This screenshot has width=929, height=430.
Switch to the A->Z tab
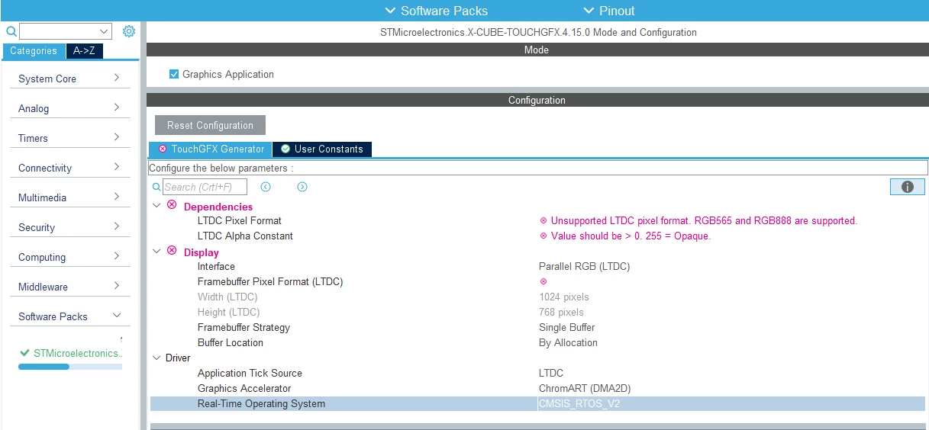84,51
